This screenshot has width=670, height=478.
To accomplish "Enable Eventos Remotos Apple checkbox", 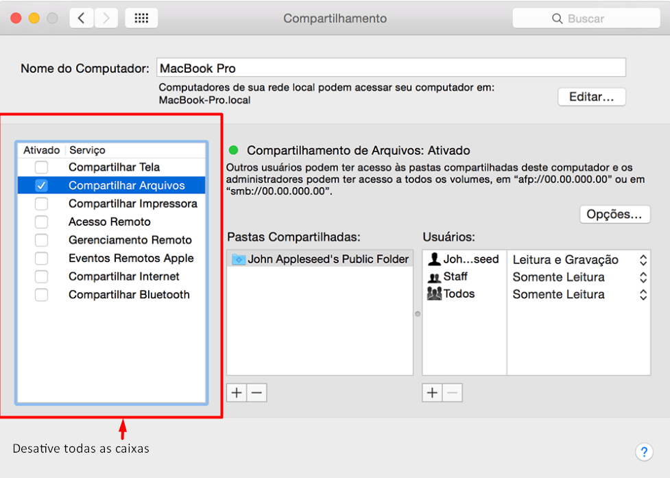I will [41, 258].
